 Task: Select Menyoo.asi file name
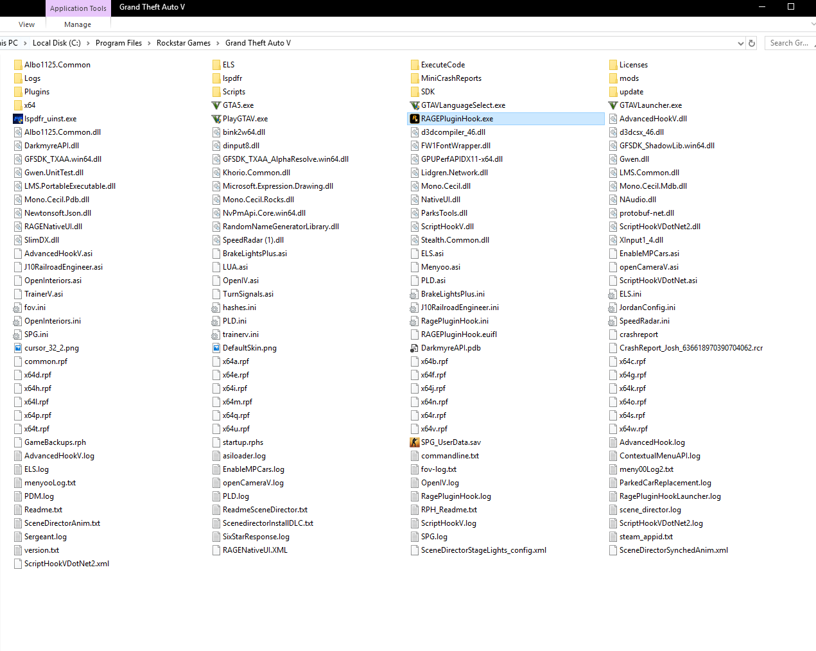440,267
